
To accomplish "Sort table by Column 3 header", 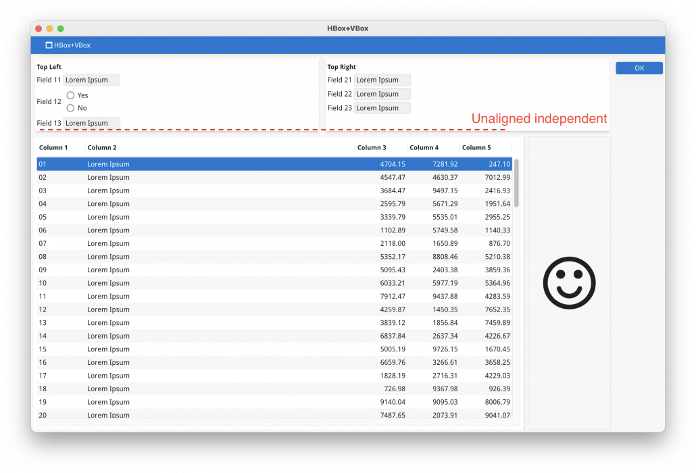I will coord(372,147).
